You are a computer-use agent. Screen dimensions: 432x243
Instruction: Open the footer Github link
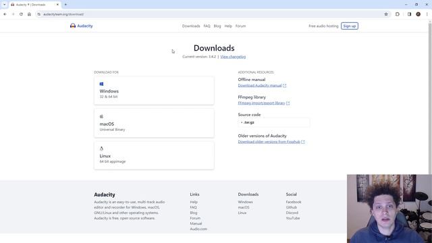(291, 207)
